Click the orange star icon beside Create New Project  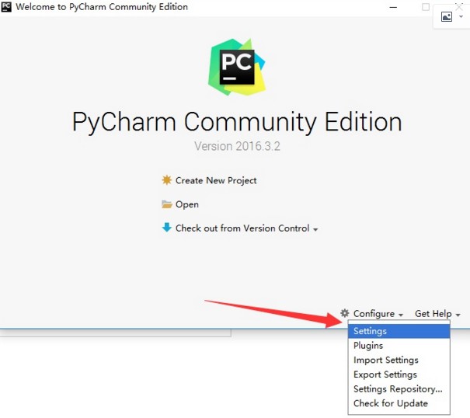pyautogui.click(x=167, y=180)
